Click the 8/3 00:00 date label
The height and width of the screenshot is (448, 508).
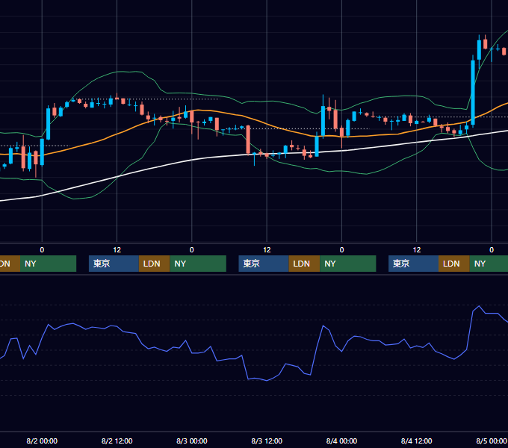tap(192, 441)
